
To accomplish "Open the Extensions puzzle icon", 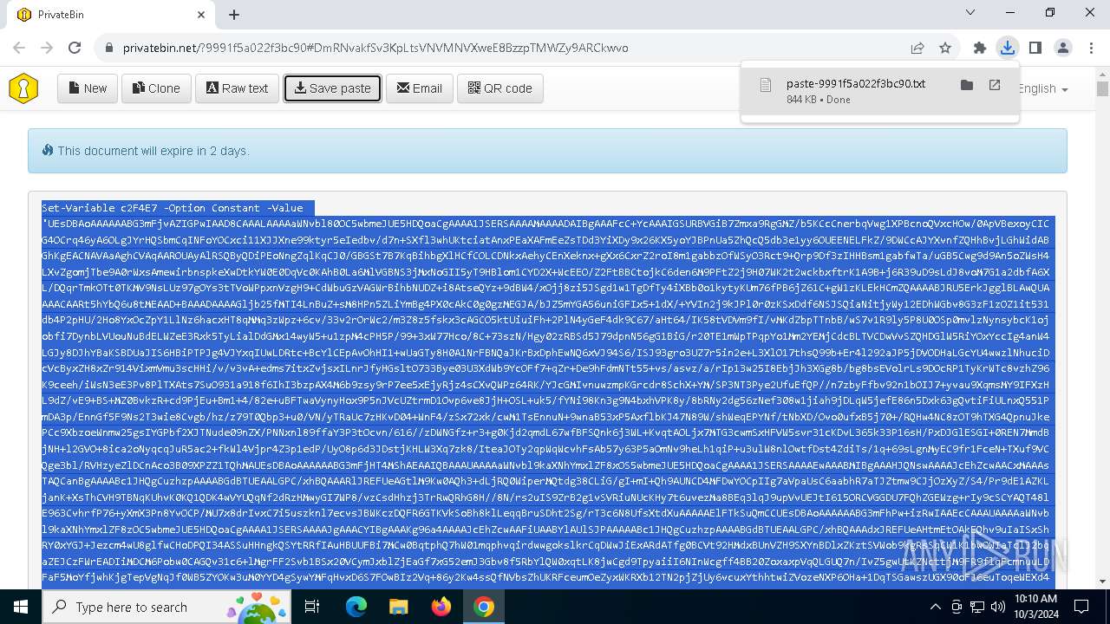I will pyautogui.click(x=980, y=49).
